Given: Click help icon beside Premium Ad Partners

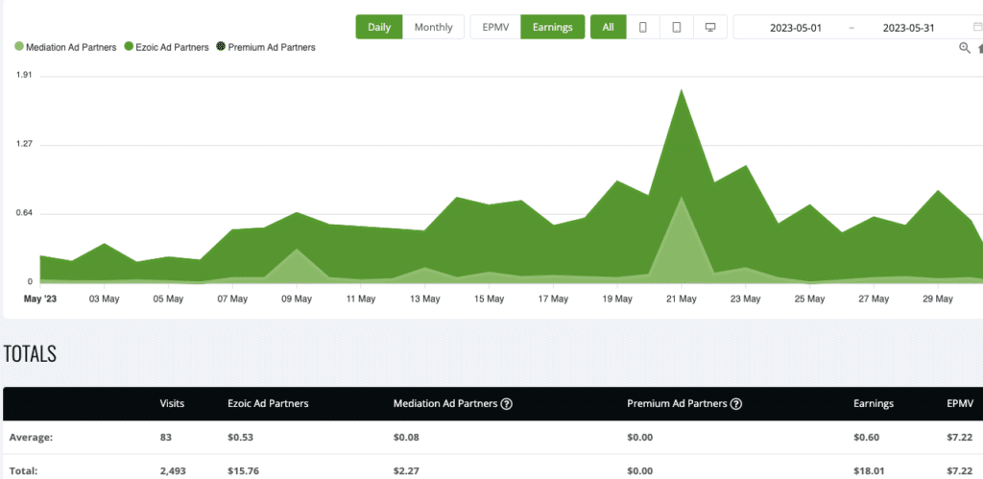Looking at the screenshot, I should pos(736,404).
